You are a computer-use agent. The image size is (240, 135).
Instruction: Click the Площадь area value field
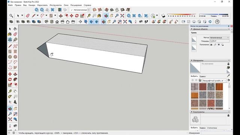[219, 41]
